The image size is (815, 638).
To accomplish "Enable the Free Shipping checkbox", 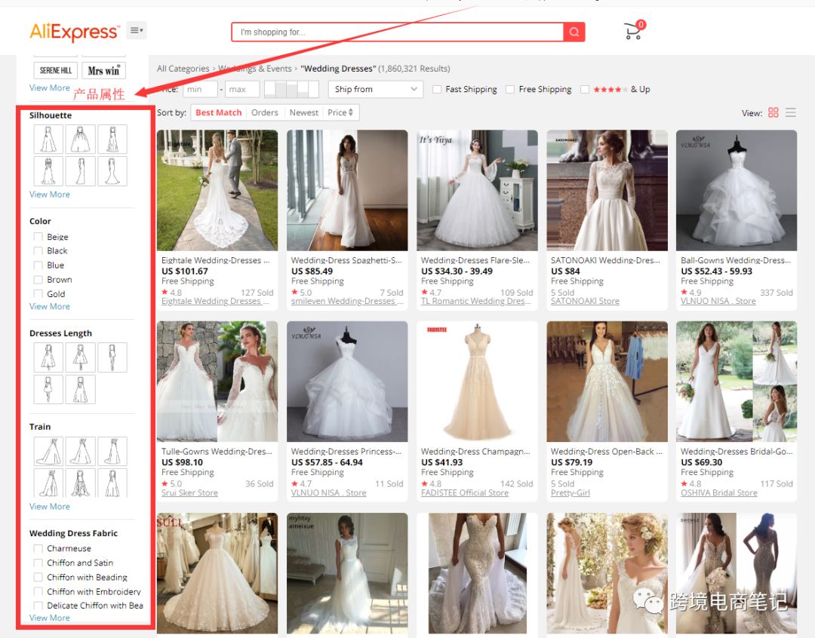I will [510, 89].
